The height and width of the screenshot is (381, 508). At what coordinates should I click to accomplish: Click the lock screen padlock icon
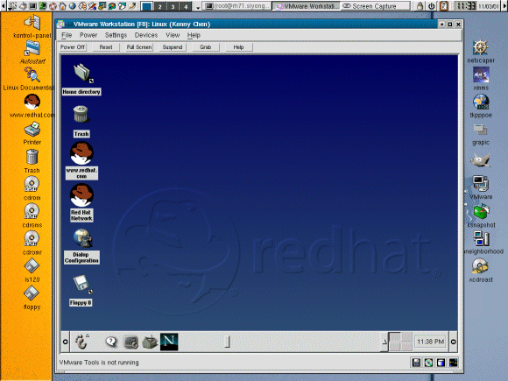click(x=420, y=6)
